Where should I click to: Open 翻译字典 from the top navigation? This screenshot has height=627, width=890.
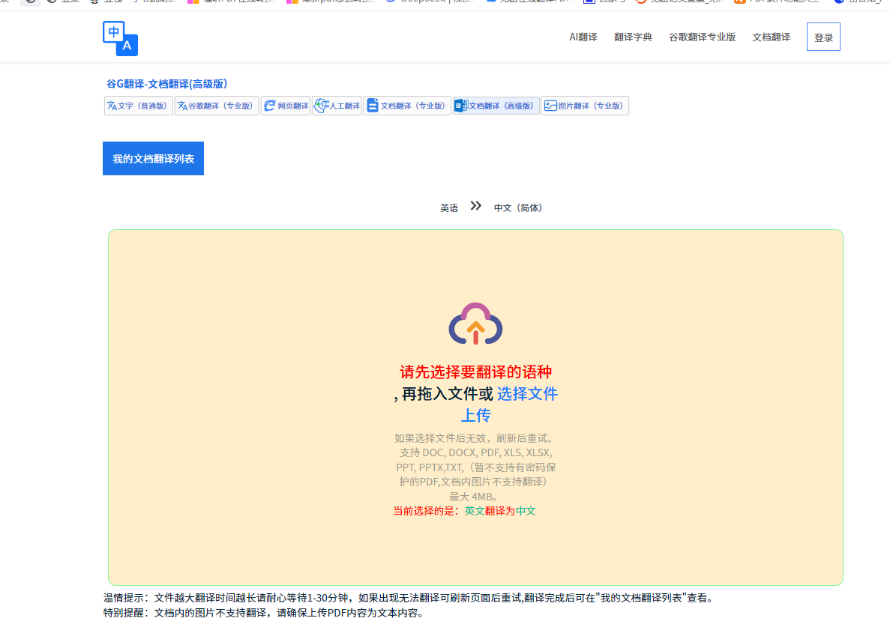[633, 37]
